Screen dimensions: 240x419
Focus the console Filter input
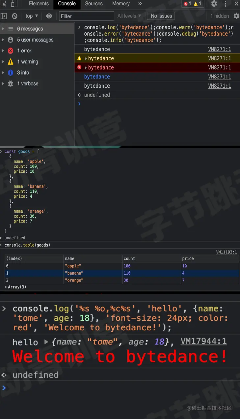tap(86, 16)
